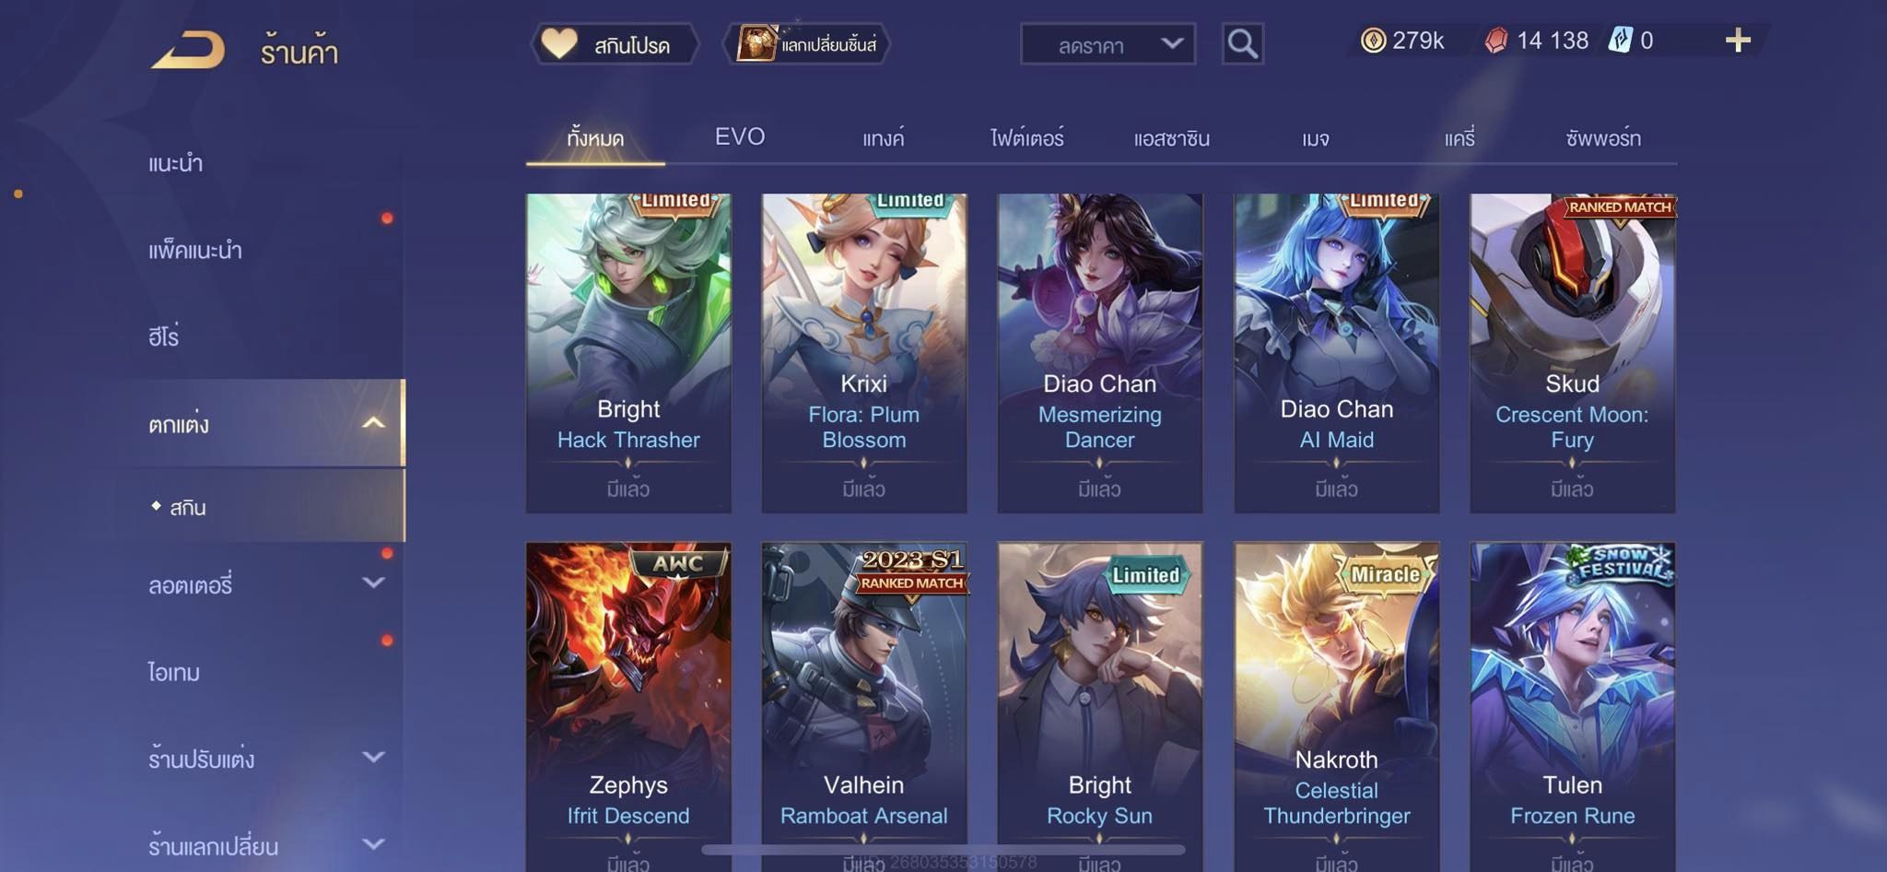Select the ฮีโร่ sidebar menu item
Image resolution: width=1887 pixels, height=872 pixels.
pos(164,336)
